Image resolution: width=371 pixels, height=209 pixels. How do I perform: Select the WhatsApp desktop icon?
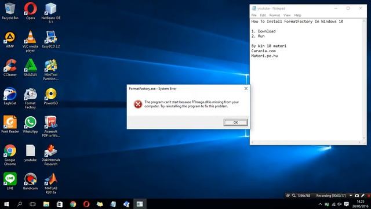pyautogui.click(x=30, y=124)
